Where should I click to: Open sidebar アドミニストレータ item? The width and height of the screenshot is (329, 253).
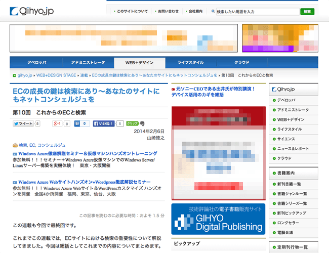pos(294,110)
